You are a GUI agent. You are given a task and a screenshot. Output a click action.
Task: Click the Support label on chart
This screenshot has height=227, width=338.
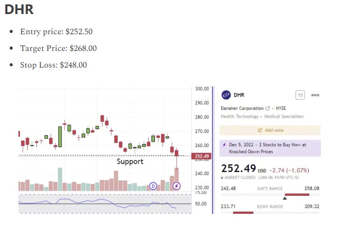pyautogui.click(x=130, y=162)
